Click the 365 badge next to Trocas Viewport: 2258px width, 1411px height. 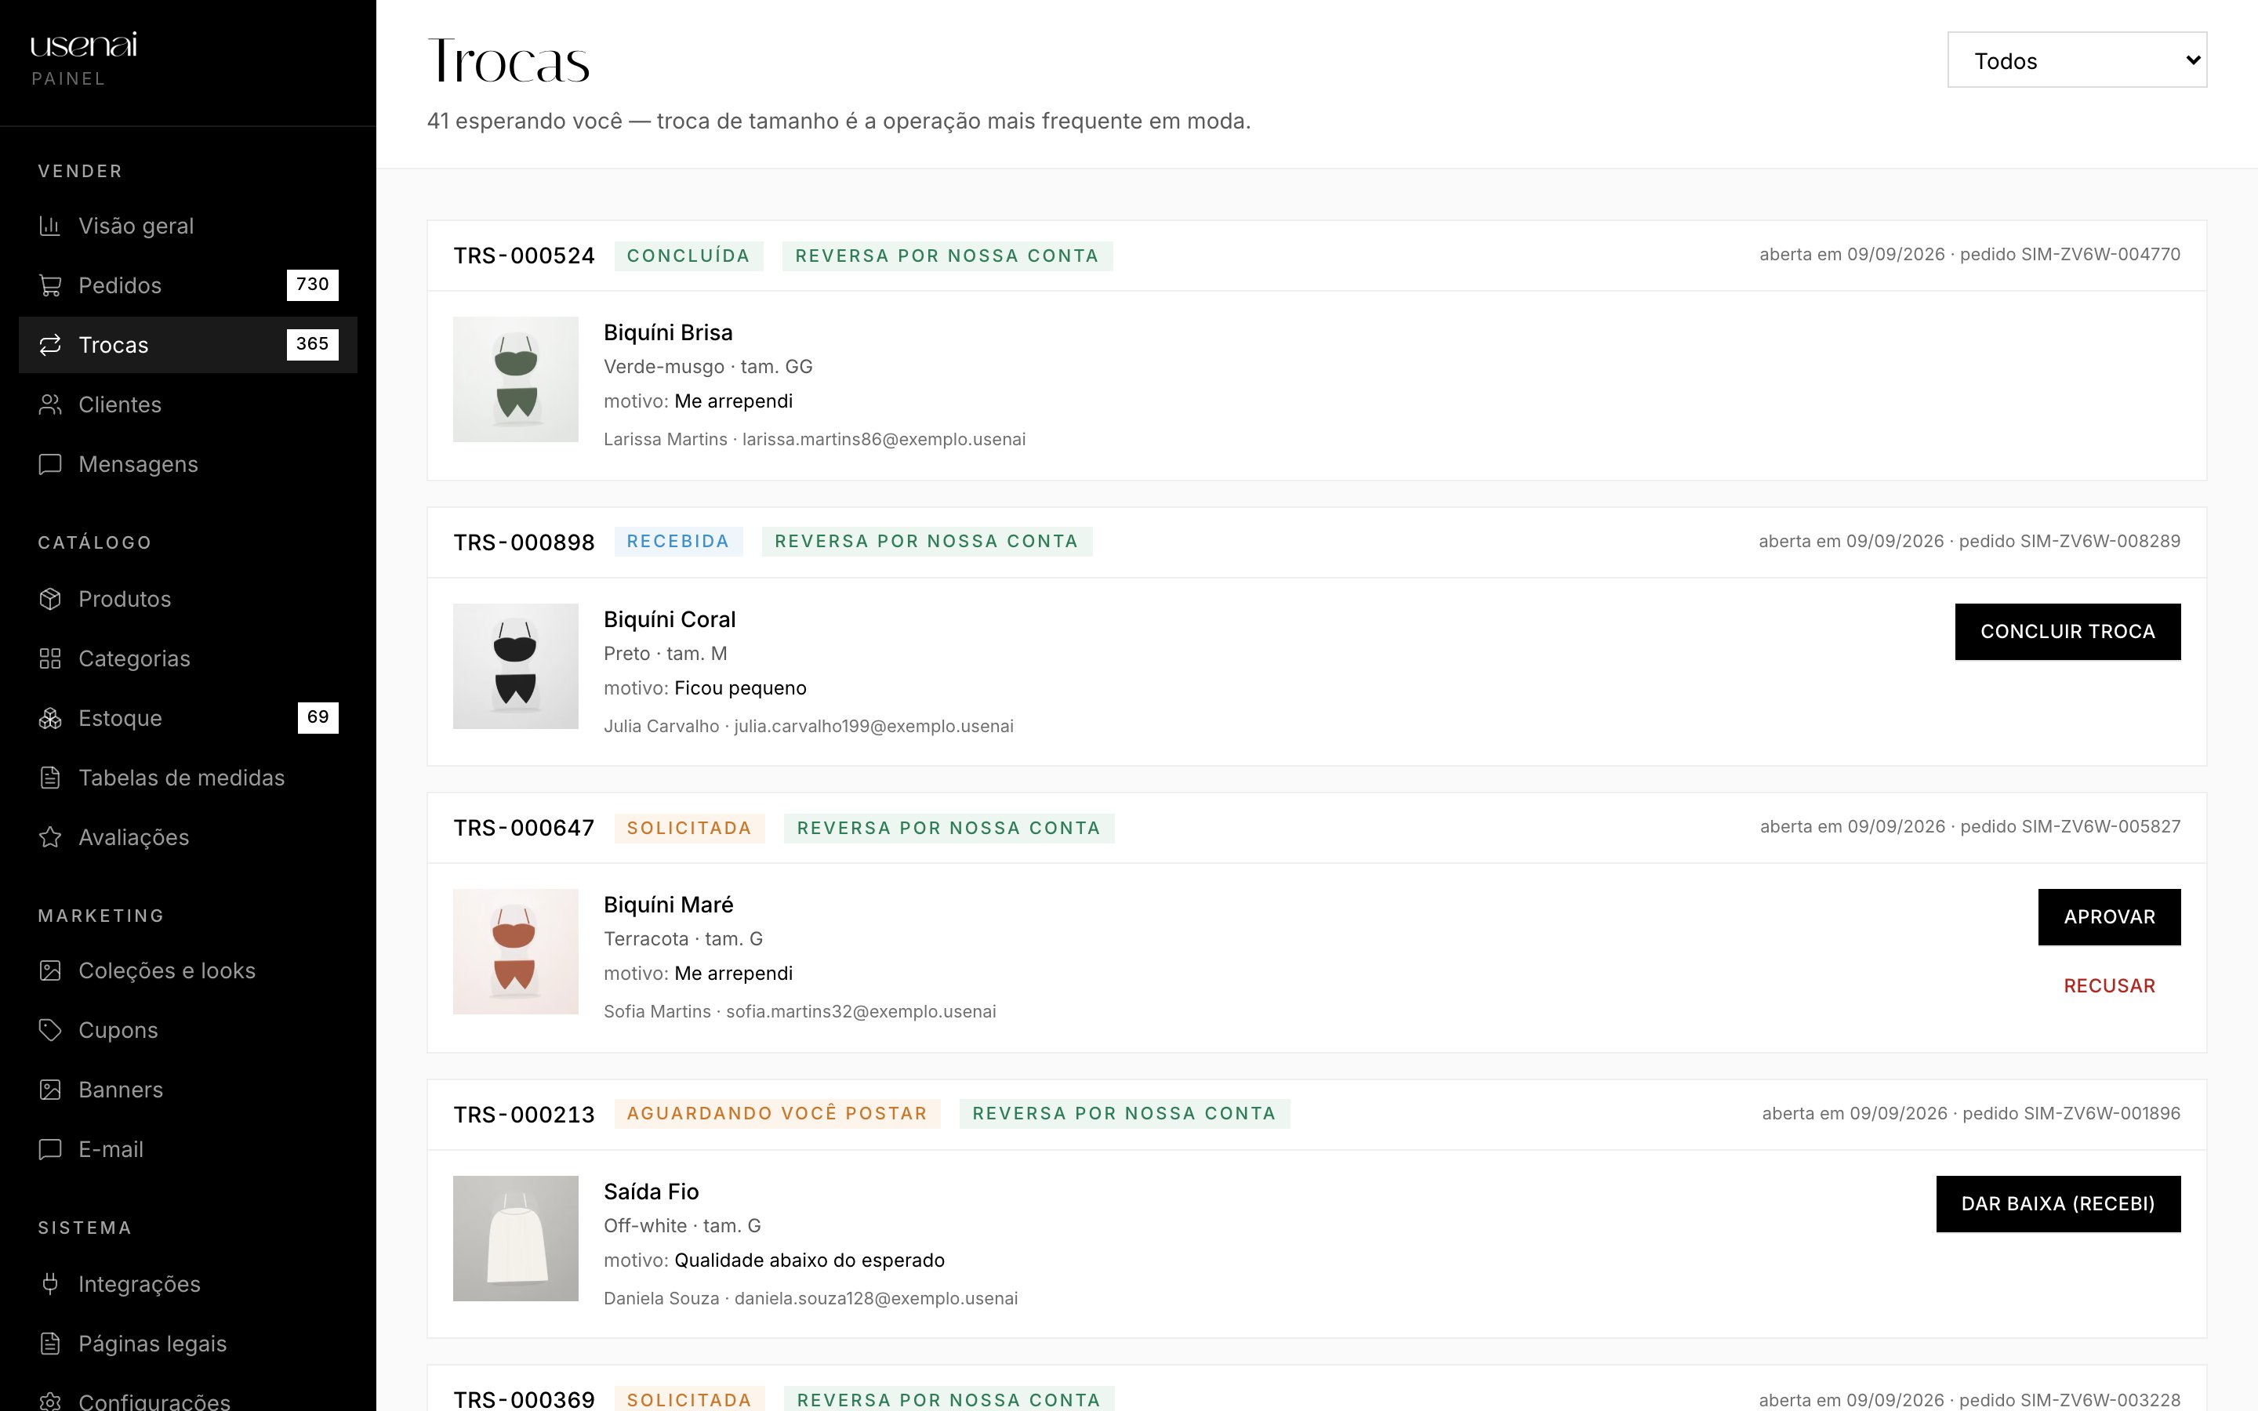click(313, 344)
